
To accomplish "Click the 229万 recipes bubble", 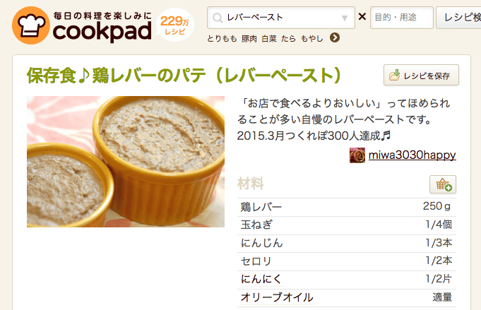I will coord(174,25).
